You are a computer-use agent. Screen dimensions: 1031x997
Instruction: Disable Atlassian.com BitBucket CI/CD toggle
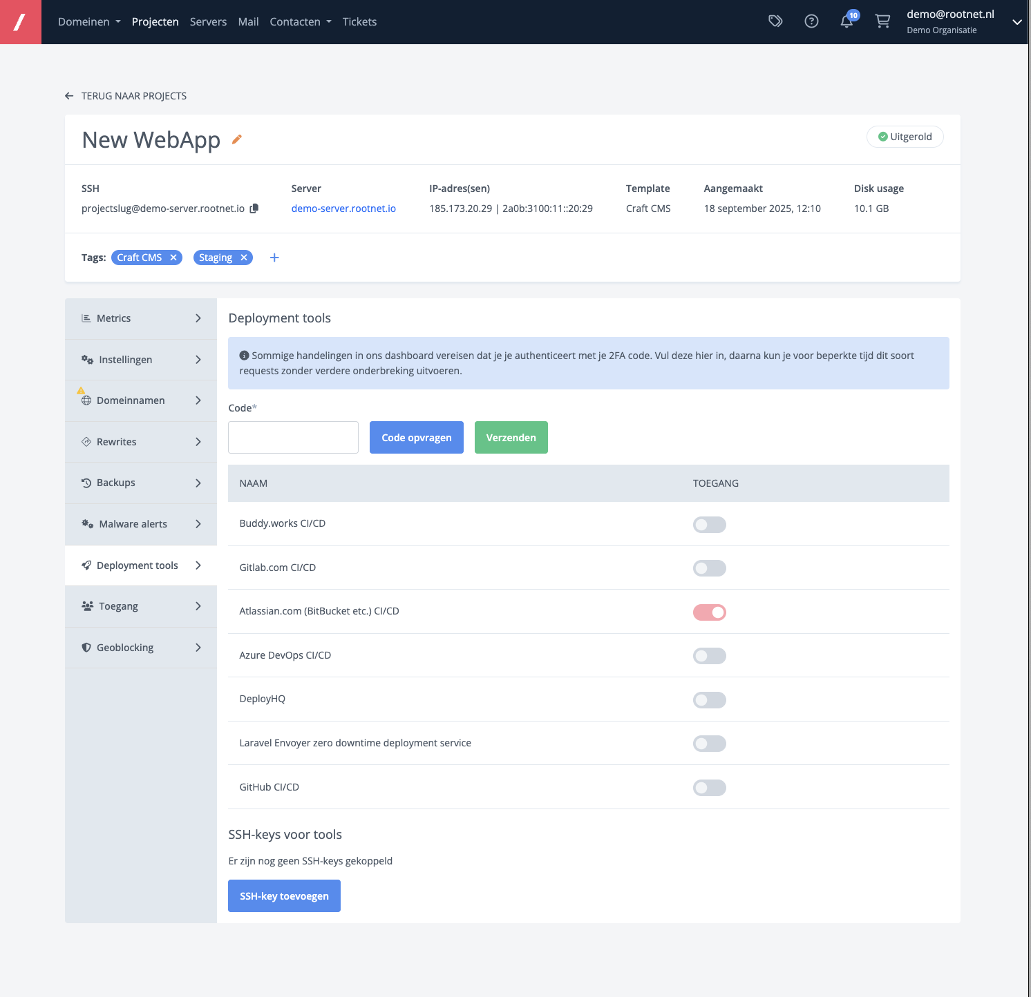tap(709, 612)
